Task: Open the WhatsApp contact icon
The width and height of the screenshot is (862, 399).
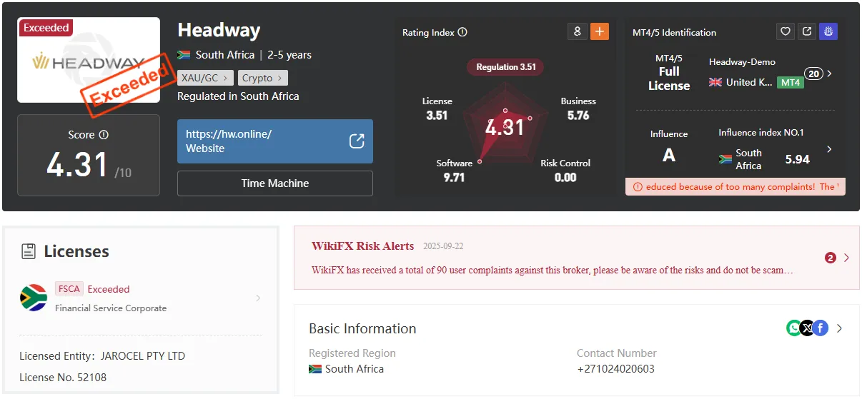Action: click(x=794, y=328)
